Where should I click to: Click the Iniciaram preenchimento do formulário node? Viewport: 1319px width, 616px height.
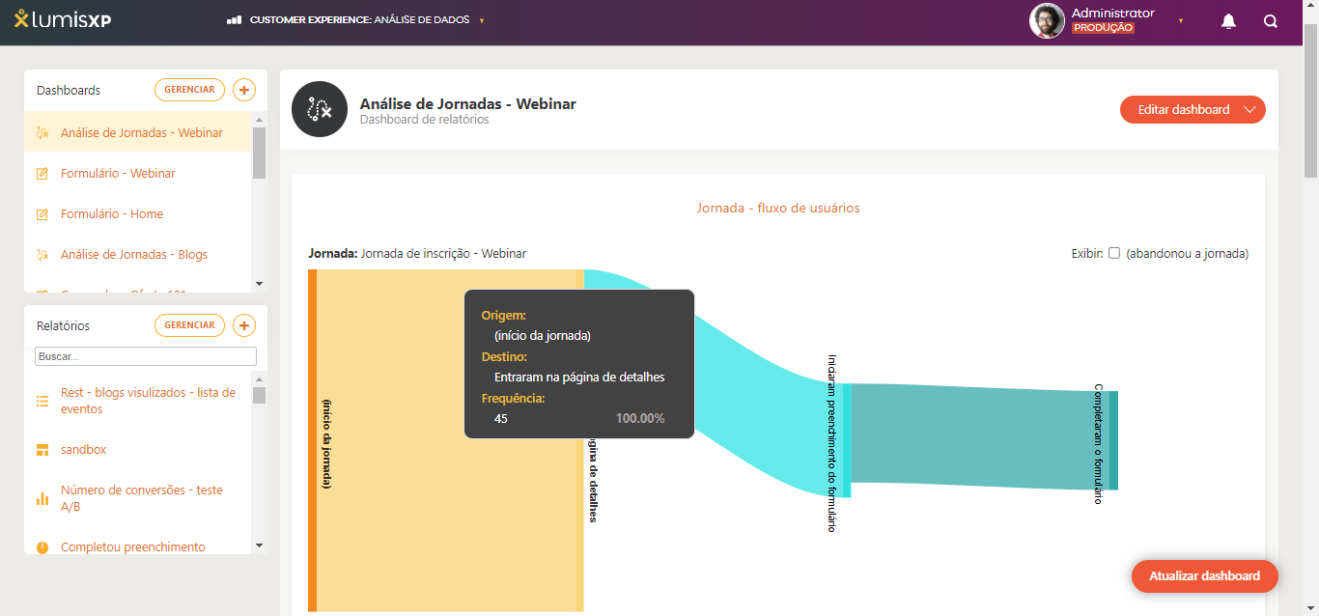click(x=847, y=440)
